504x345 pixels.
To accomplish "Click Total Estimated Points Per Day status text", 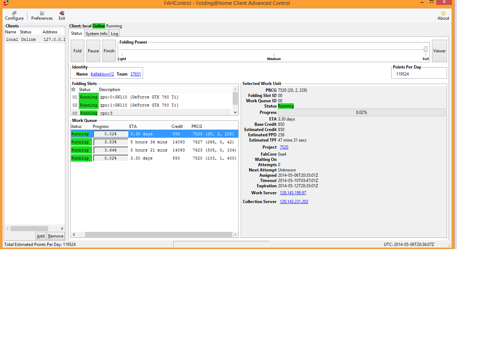I will point(40,245).
